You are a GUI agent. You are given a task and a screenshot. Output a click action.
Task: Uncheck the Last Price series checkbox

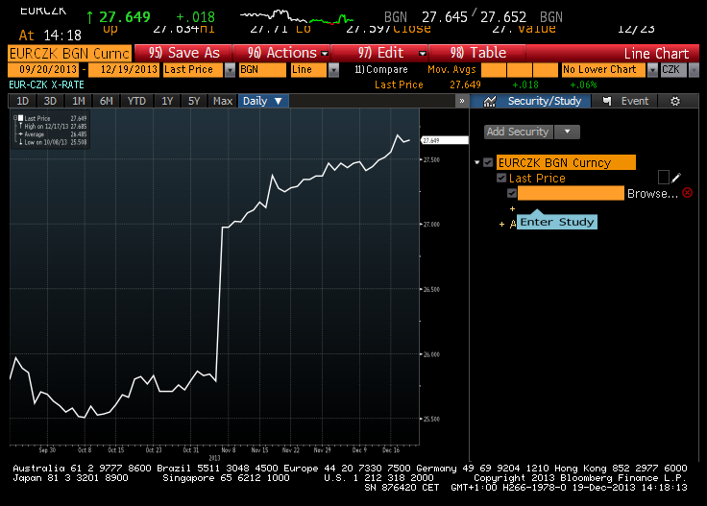(501, 178)
